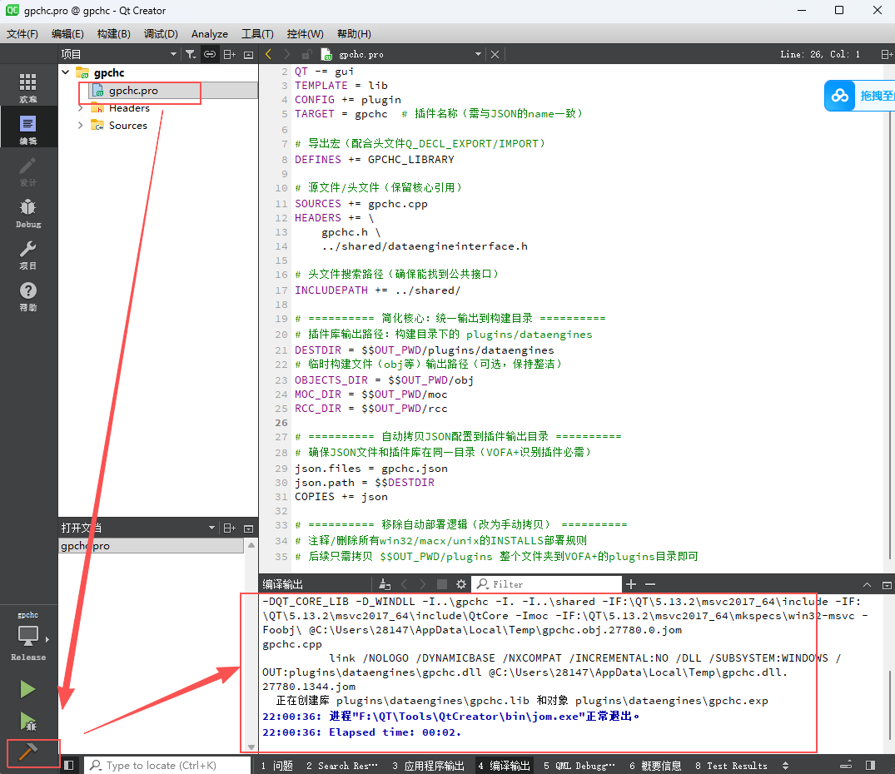Image resolution: width=895 pixels, height=774 pixels.
Task: Go forward in editor navigation history
Action: [287, 54]
